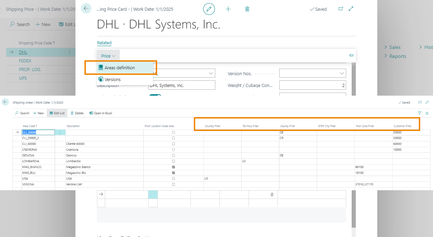Viewport: 433px width, 237px height.
Task: Click the Weight / Cubage Conversion field
Action: 312,85
